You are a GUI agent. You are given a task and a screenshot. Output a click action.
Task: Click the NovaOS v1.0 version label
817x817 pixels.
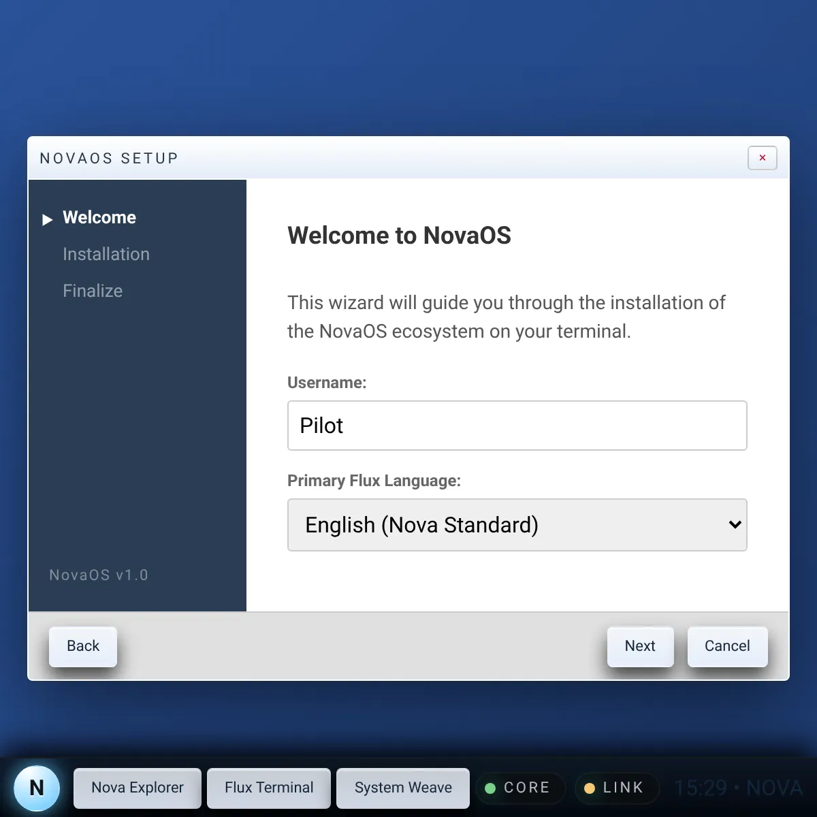click(99, 575)
